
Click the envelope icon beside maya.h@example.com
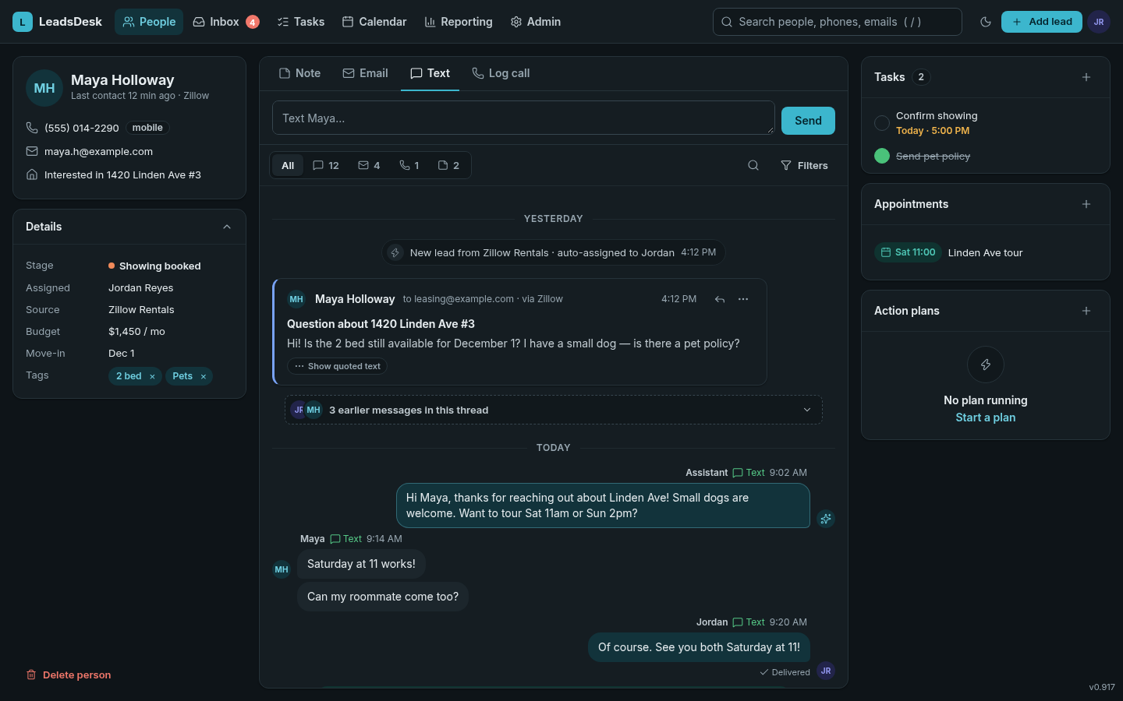tap(32, 151)
